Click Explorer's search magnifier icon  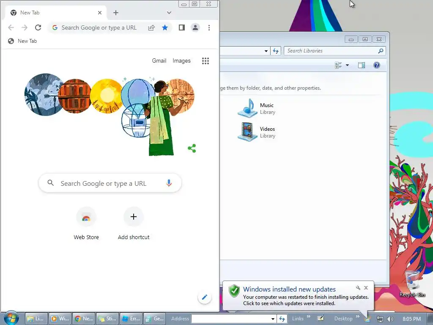[x=381, y=51]
